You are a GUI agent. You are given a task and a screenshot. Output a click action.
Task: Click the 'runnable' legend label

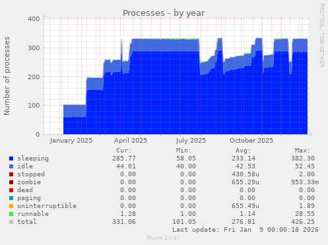33,214
